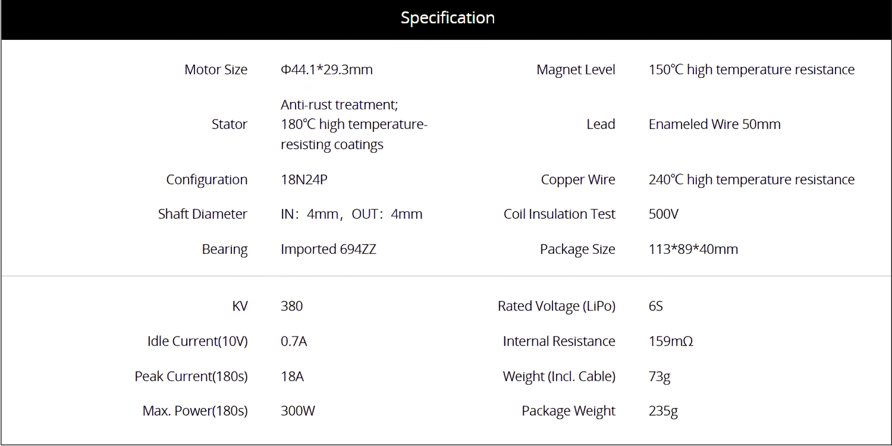Click the 300W max power value
Viewport: 892px width, 446px height.
298,411
